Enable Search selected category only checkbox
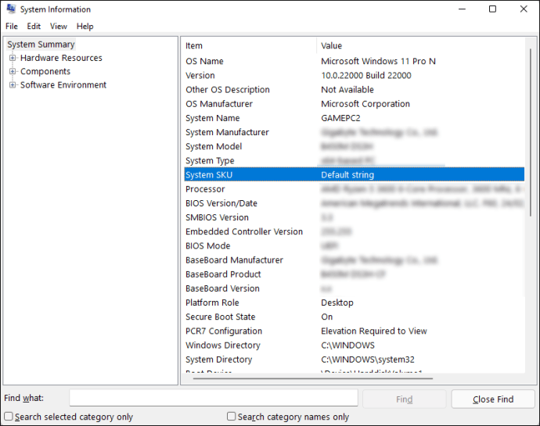 (x=8, y=417)
